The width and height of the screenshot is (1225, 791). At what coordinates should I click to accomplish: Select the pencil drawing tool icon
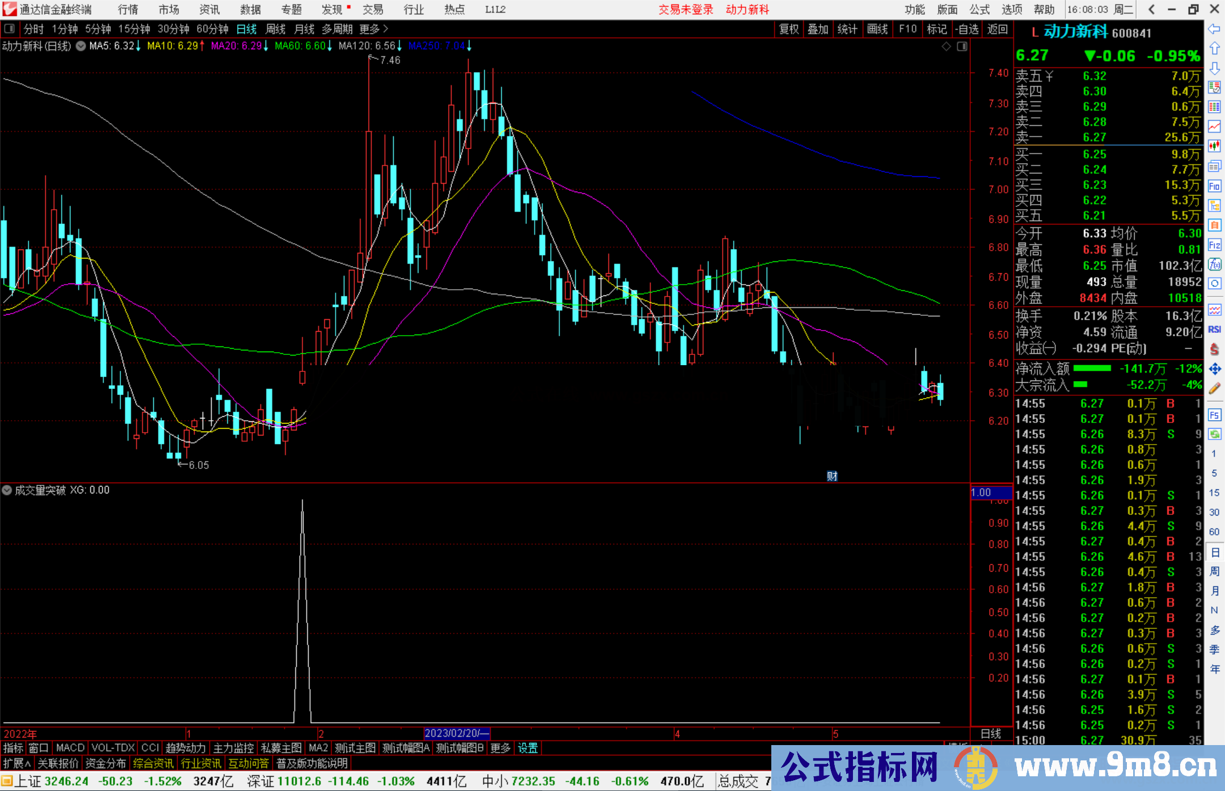[x=1214, y=388]
